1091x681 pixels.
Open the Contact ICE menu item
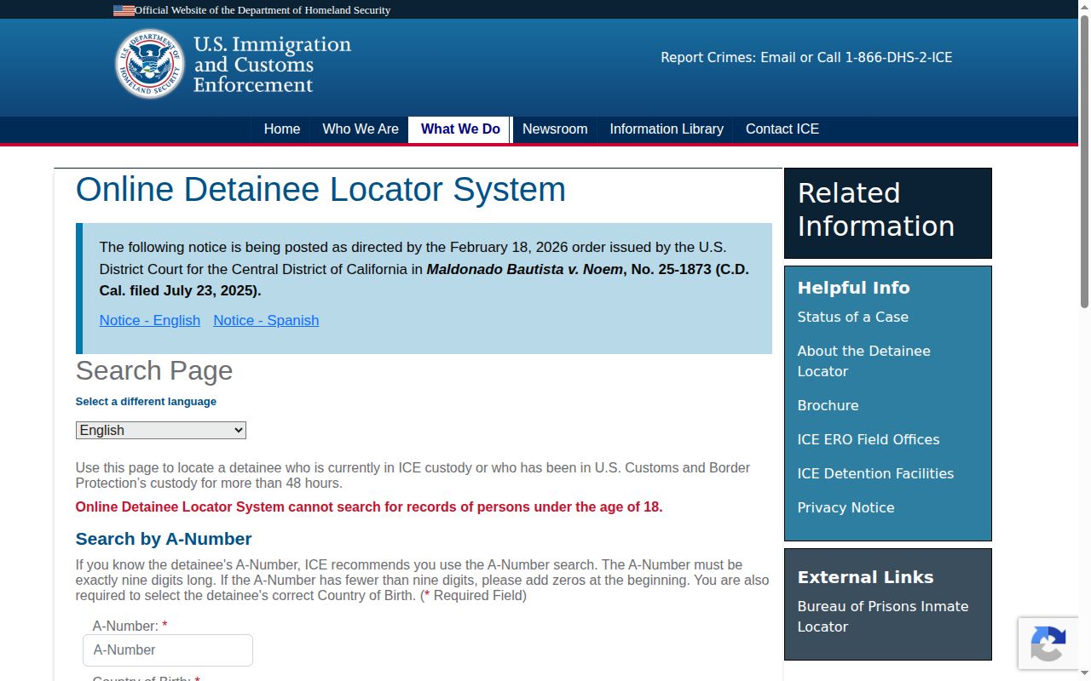coord(782,129)
